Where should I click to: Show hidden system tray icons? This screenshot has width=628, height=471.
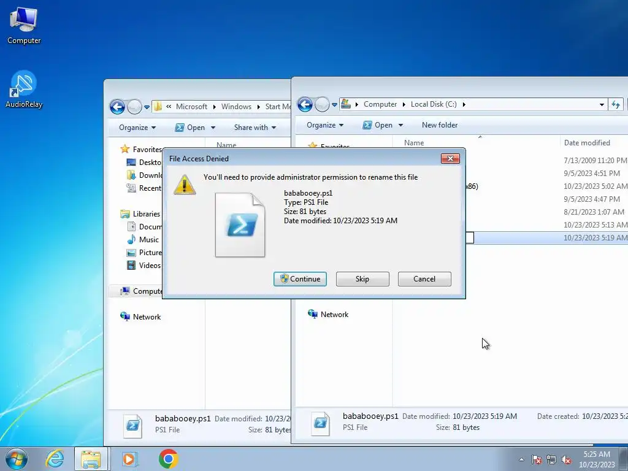point(521,459)
